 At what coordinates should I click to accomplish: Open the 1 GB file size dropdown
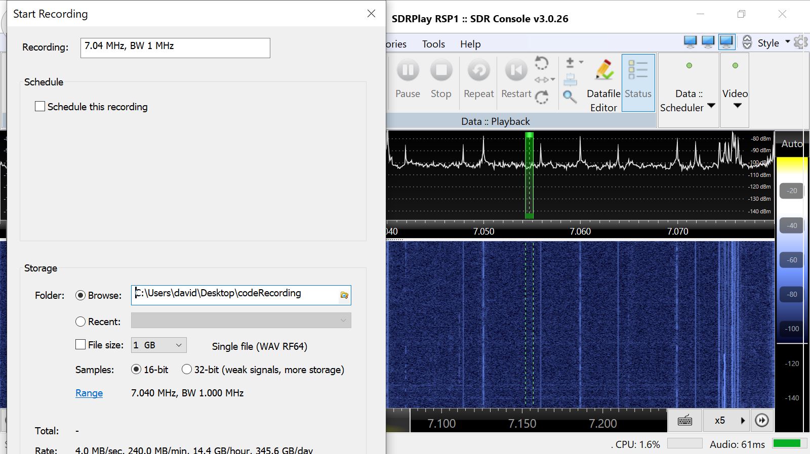(x=158, y=345)
